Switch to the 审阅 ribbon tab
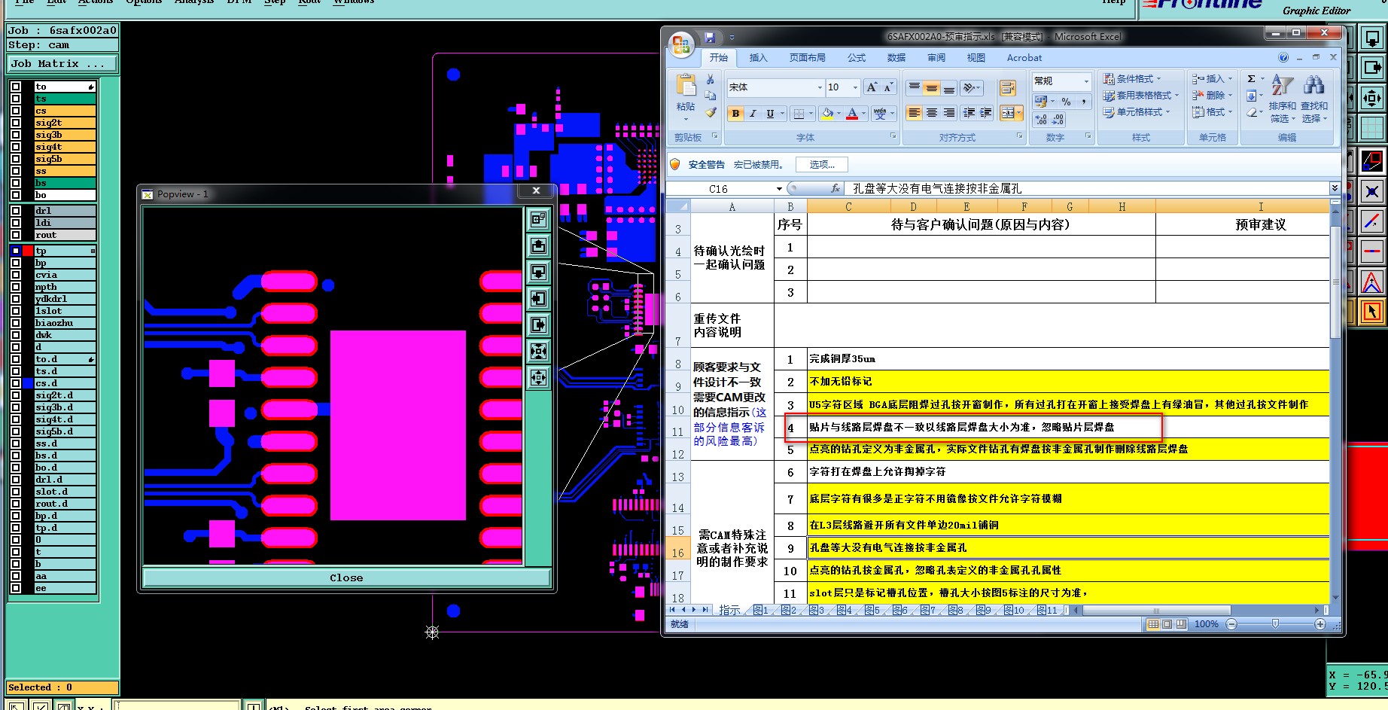This screenshot has height=710, width=1388. 936,58
